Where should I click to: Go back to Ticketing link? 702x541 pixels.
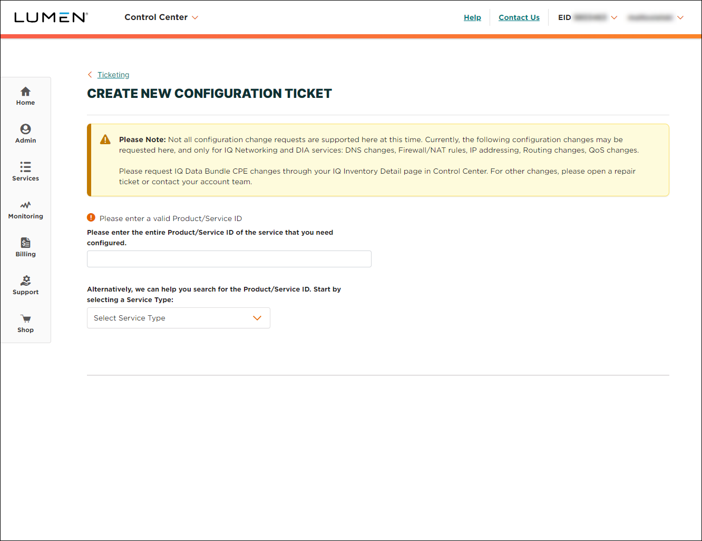(x=113, y=75)
